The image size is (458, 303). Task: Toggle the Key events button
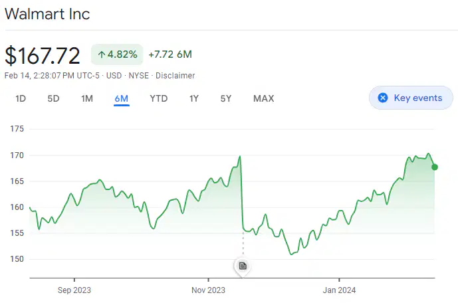(x=411, y=98)
